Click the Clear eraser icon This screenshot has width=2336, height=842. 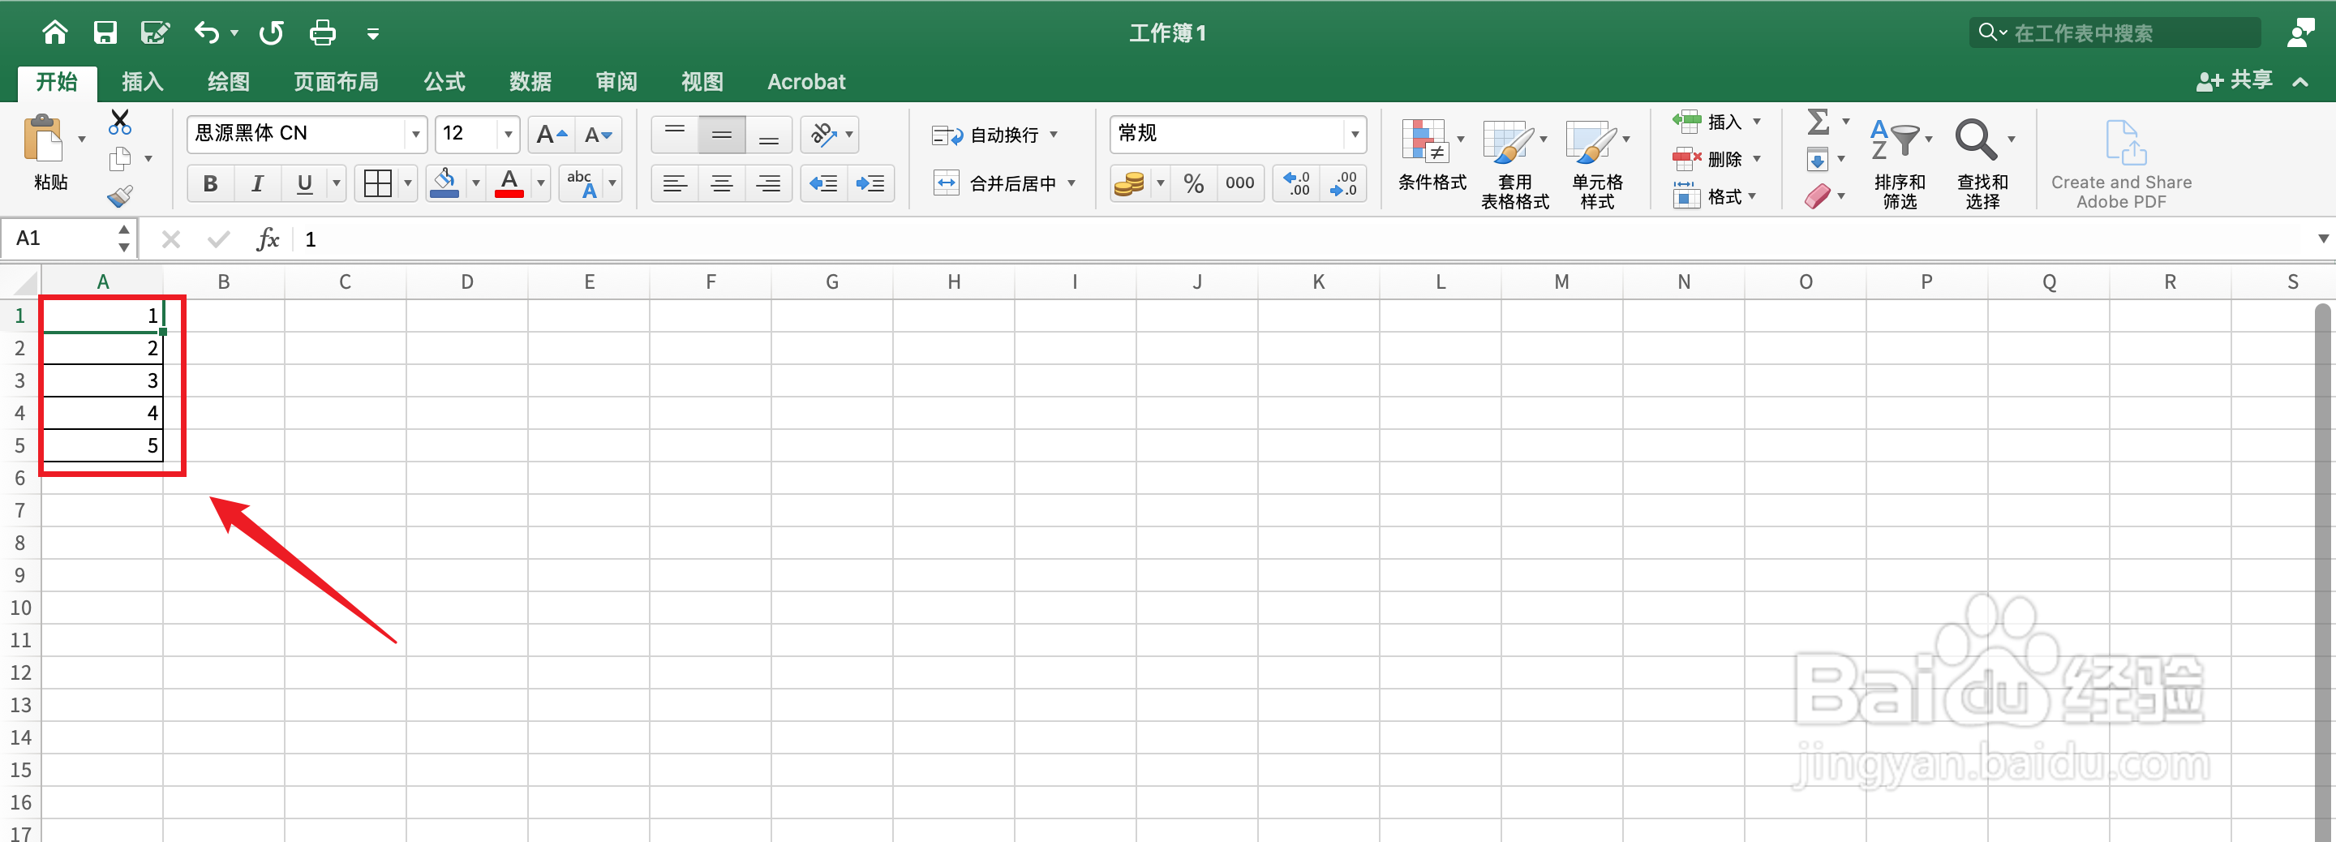1817,197
